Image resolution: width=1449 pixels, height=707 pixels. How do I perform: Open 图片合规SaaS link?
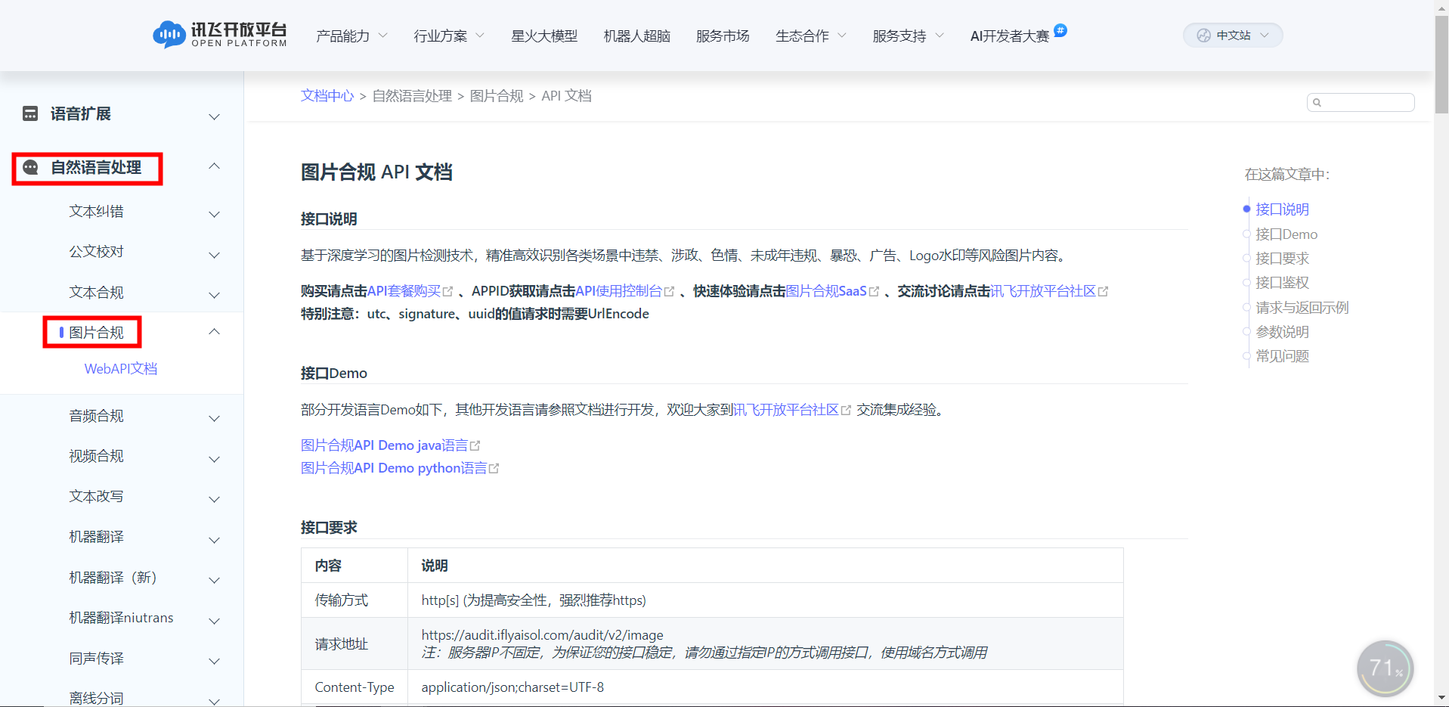pyautogui.click(x=827, y=291)
